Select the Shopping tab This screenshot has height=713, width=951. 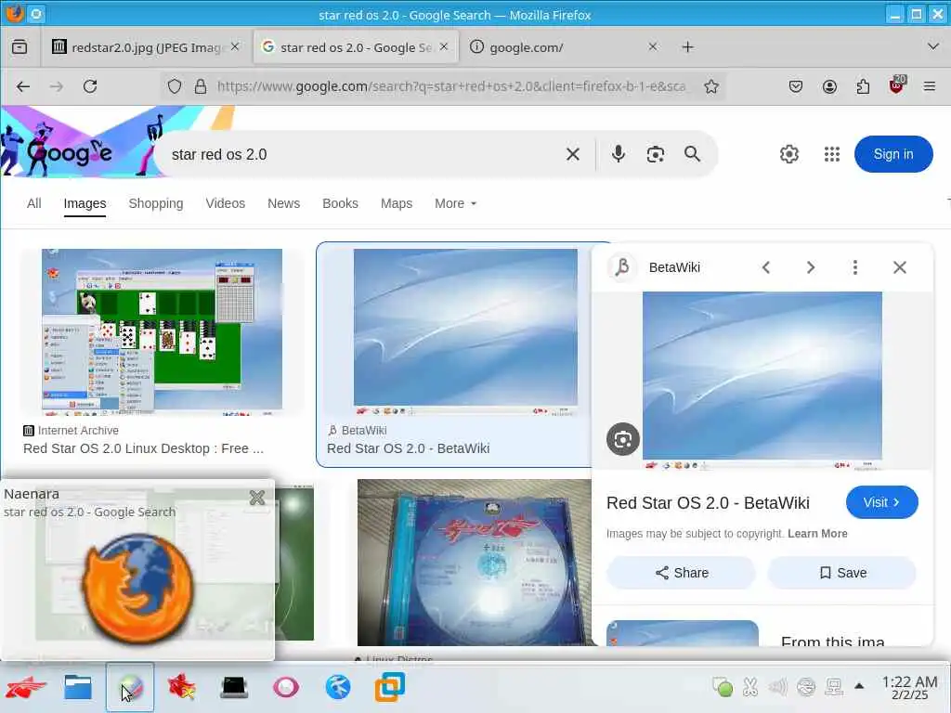pyautogui.click(x=156, y=203)
